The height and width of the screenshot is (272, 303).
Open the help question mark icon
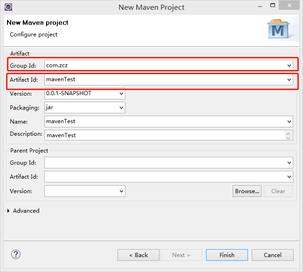coord(16,254)
